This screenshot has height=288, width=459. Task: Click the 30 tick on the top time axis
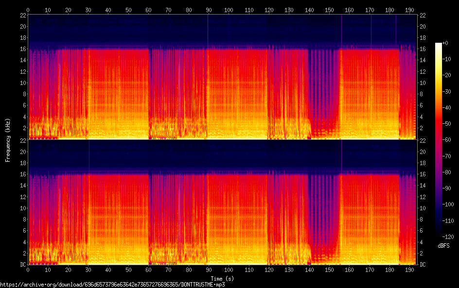coord(88,10)
